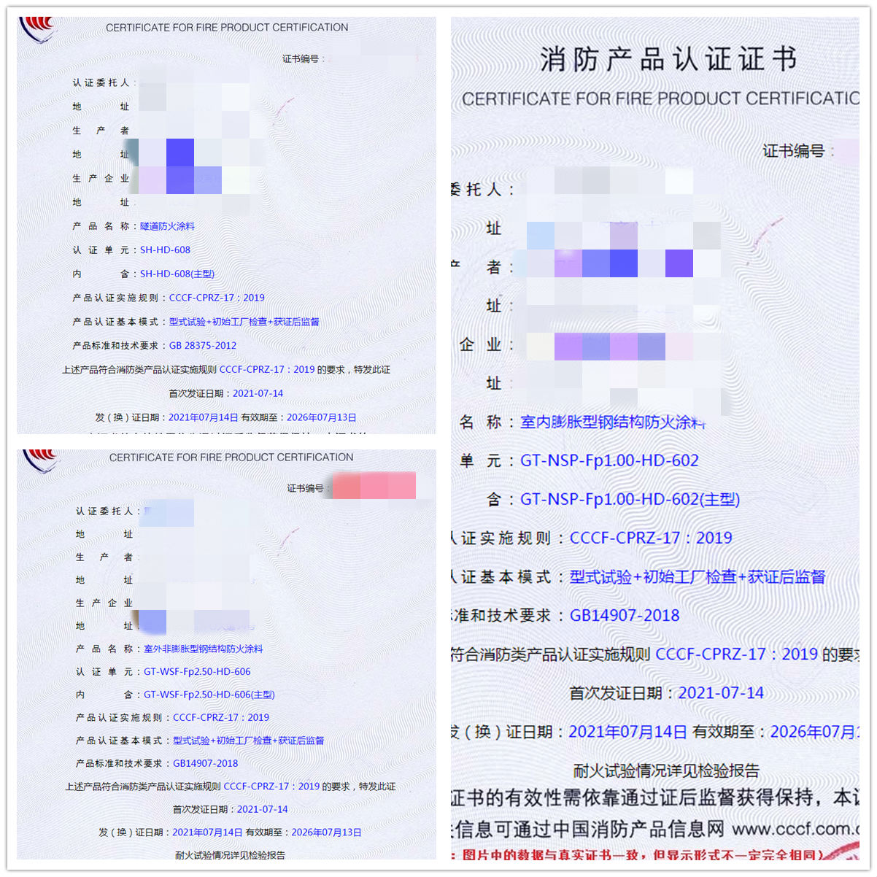Click the 型式试验+初始工厂检查+获证后监督 text link
The width and height of the screenshot is (877, 877).
pos(697,576)
